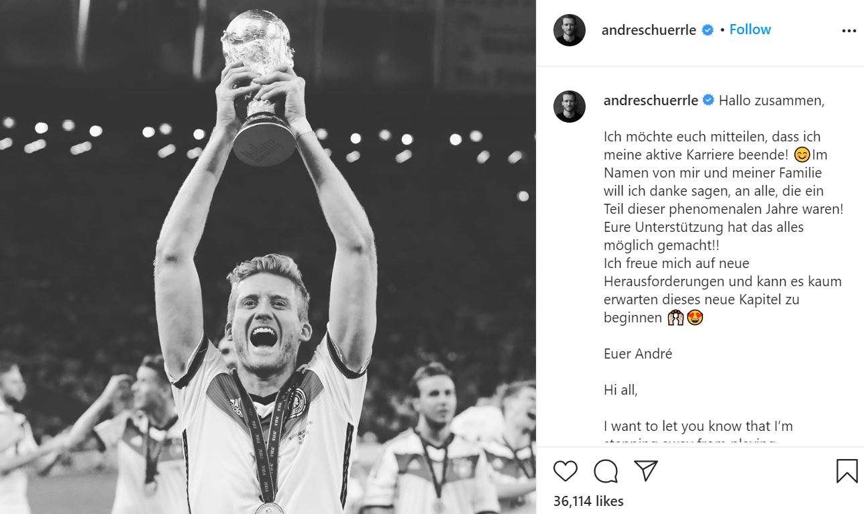Follow andreschuerrle

click(x=750, y=29)
